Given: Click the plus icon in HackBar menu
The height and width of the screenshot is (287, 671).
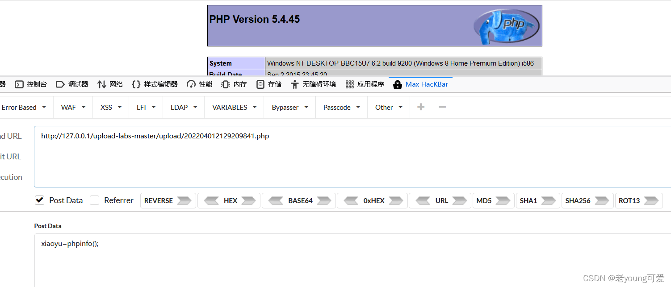Looking at the screenshot, I should 420,107.
